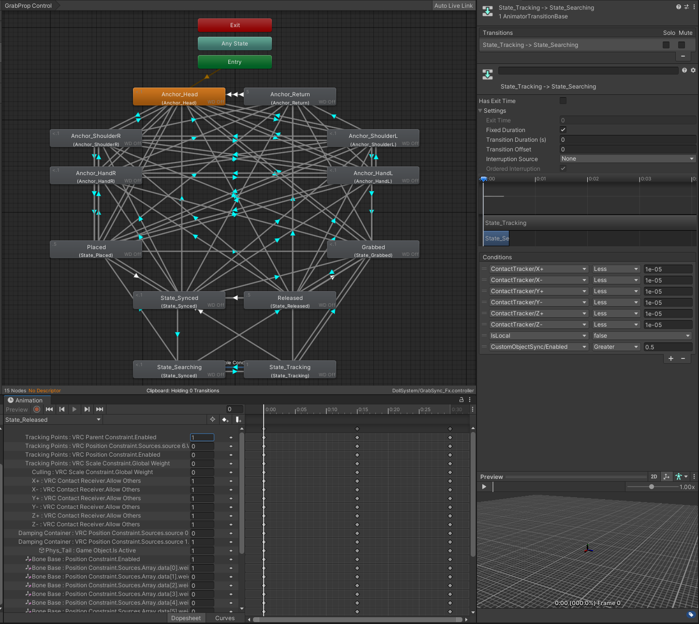This screenshot has width=699, height=624.
Task: Click the asset labels tag icon
Action: point(691,614)
